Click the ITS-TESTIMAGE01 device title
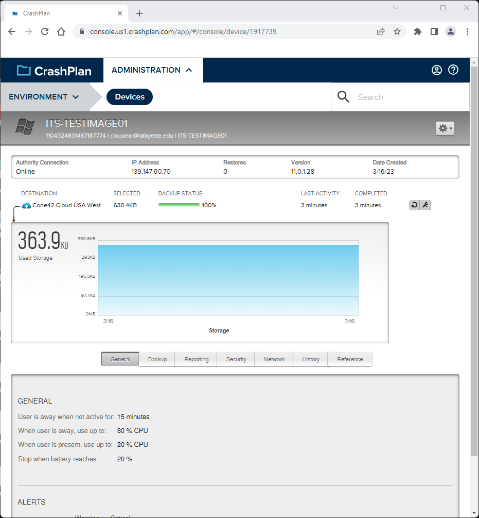This screenshot has height=518, width=479. click(x=87, y=123)
